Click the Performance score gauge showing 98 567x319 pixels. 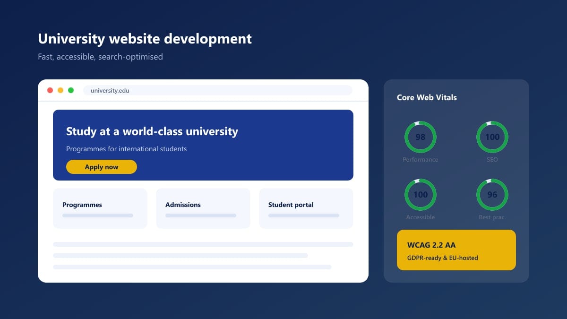421,137
